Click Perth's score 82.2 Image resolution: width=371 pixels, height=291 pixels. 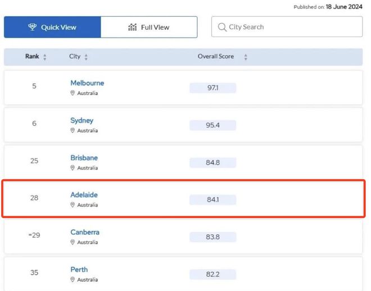coord(212,275)
